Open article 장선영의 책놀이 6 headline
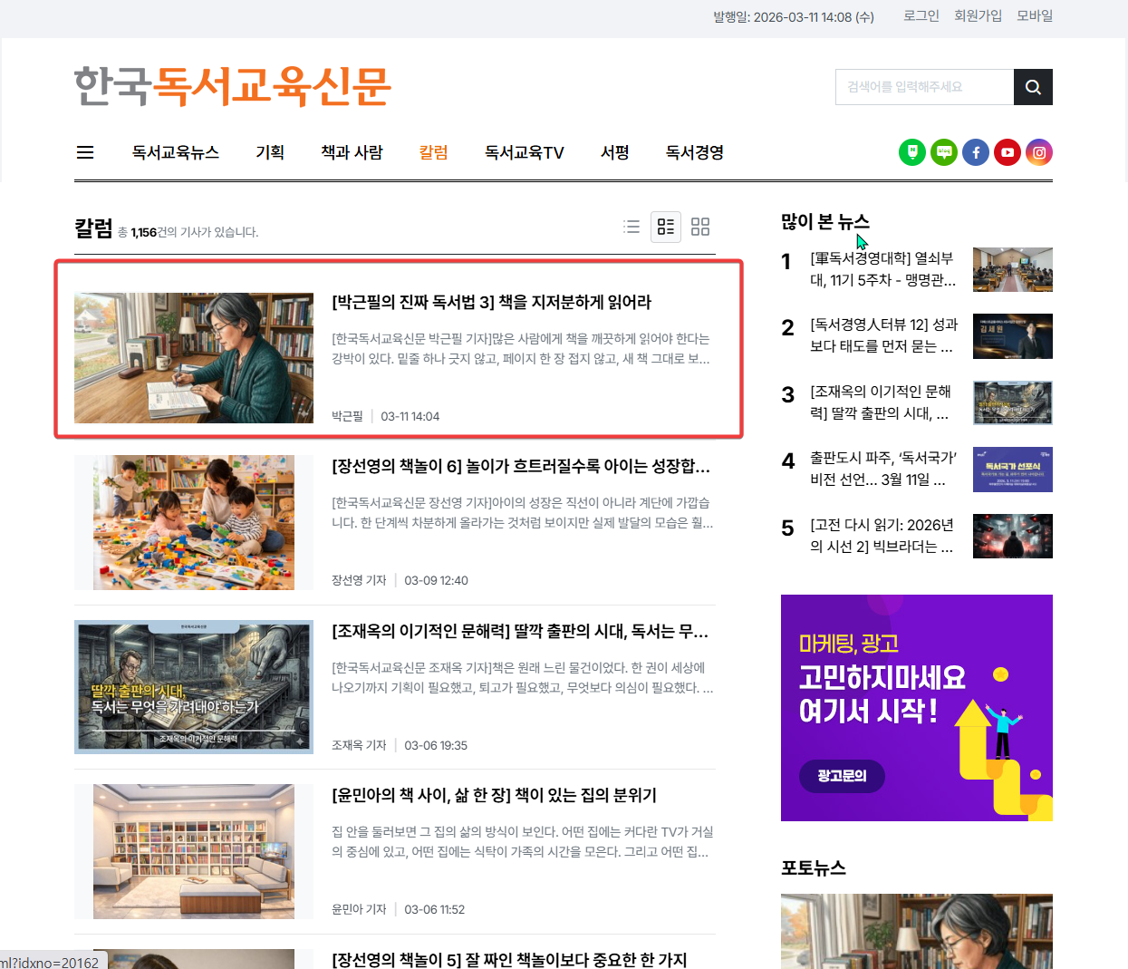The height and width of the screenshot is (969, 1128). pos(521,466)
